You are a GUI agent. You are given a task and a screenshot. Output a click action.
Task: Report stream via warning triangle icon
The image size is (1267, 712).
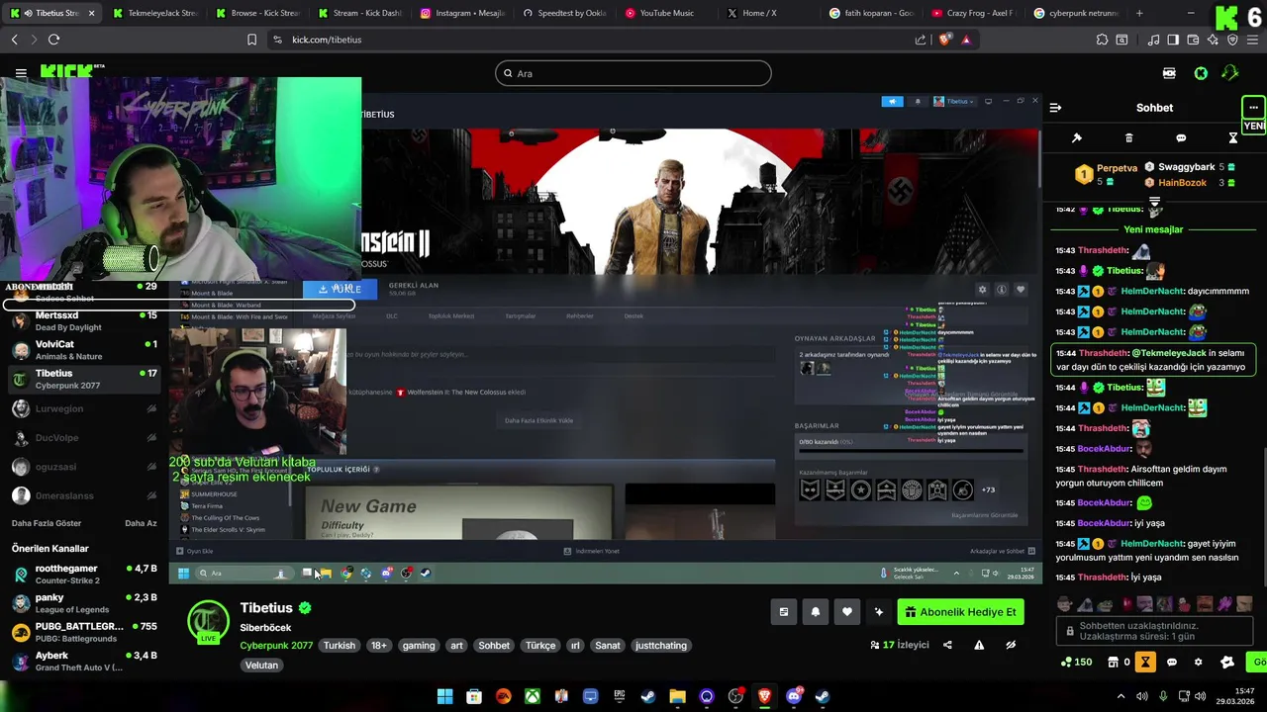click(979, 645)
